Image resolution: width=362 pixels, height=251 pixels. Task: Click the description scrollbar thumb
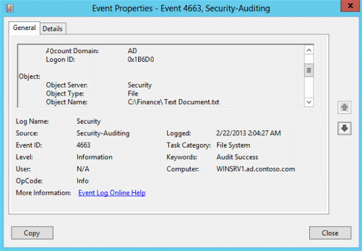(309, 70)
